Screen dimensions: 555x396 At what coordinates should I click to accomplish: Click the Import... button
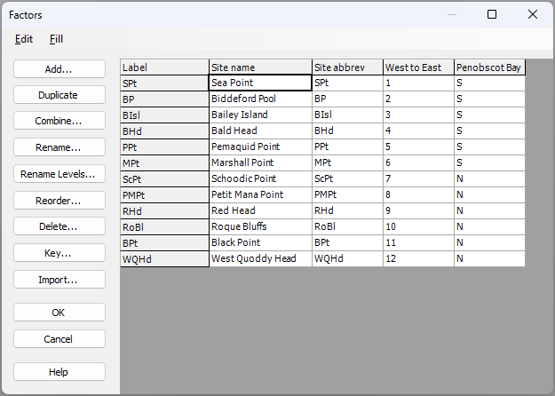pos(59,280)
